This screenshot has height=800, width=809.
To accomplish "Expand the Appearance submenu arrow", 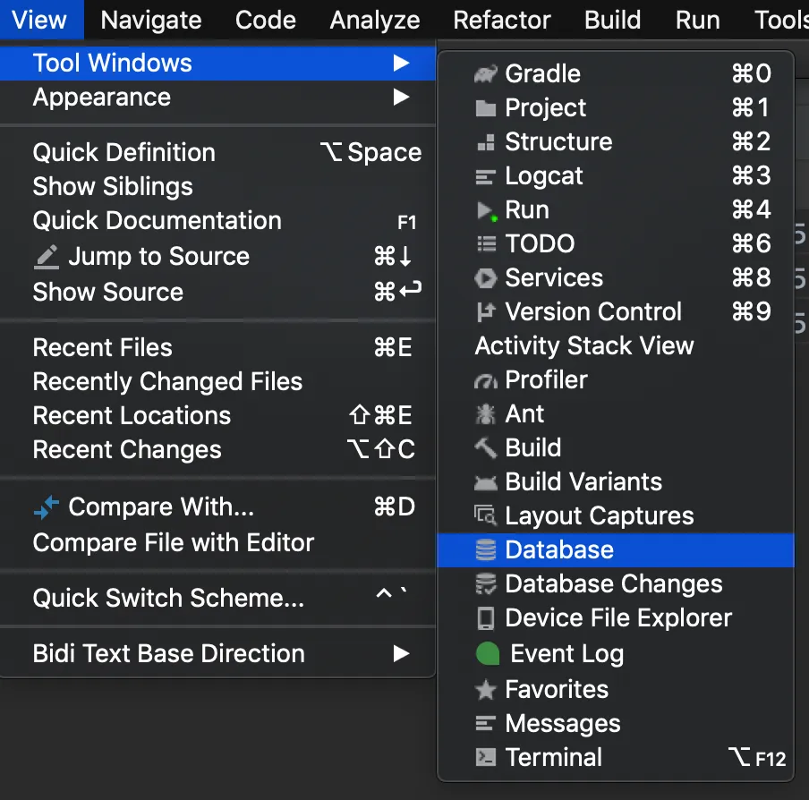I will pos(401,98).
